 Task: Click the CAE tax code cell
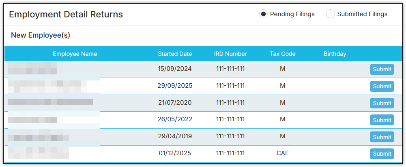click(x=283, y=153)
